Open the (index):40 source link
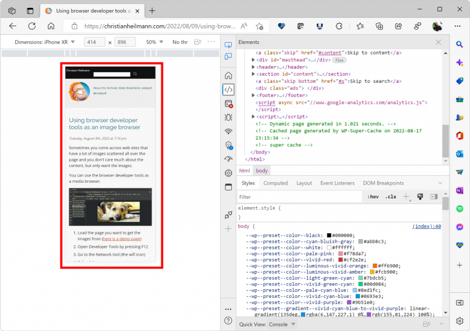This screenshot has height=331, width=470. [426, 226]
